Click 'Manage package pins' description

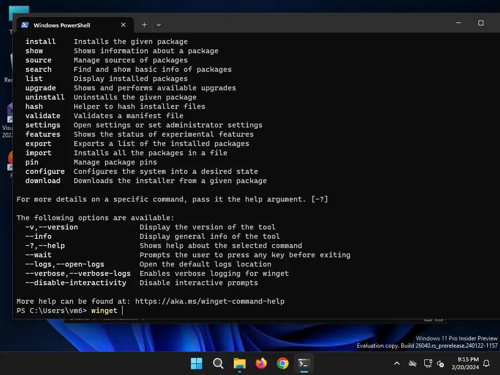tap(115, 162)
